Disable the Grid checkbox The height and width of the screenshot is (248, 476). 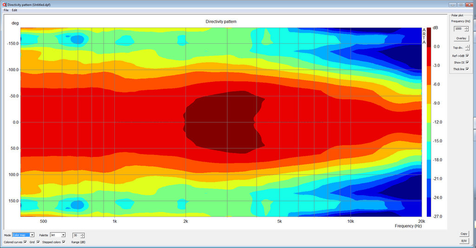click(38, 242)
